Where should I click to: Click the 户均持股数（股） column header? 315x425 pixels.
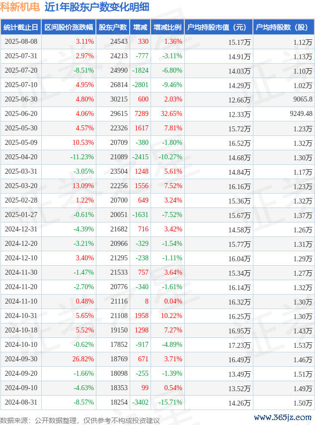(x=284, y=27)
